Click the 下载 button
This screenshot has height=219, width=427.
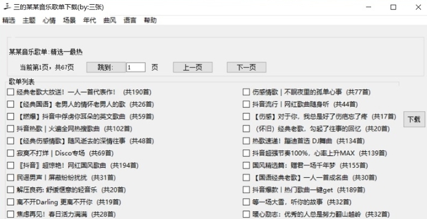[414, 119]
